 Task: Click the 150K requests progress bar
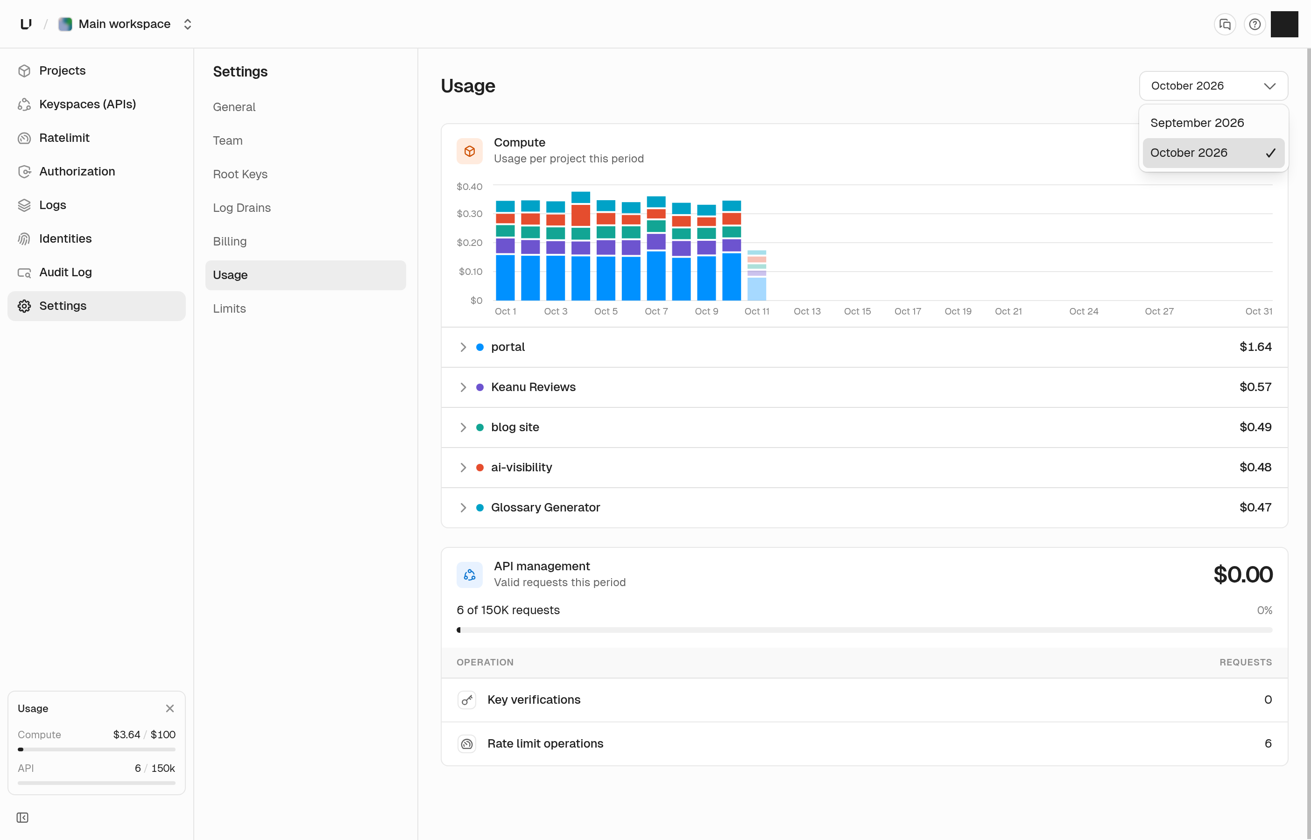pos(864,630)
